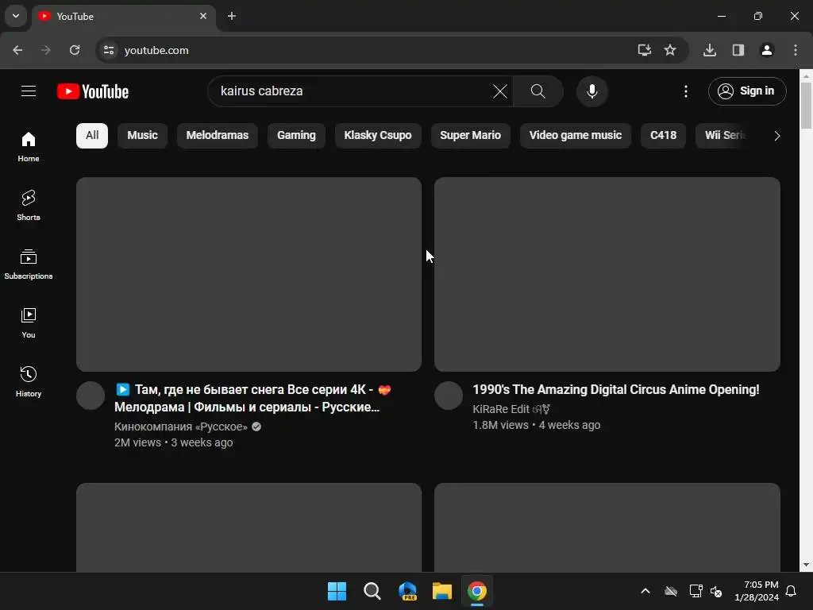This screenshot has width=813, height=610.
Task: Reload the YouTube page
Action: (75, 50)
